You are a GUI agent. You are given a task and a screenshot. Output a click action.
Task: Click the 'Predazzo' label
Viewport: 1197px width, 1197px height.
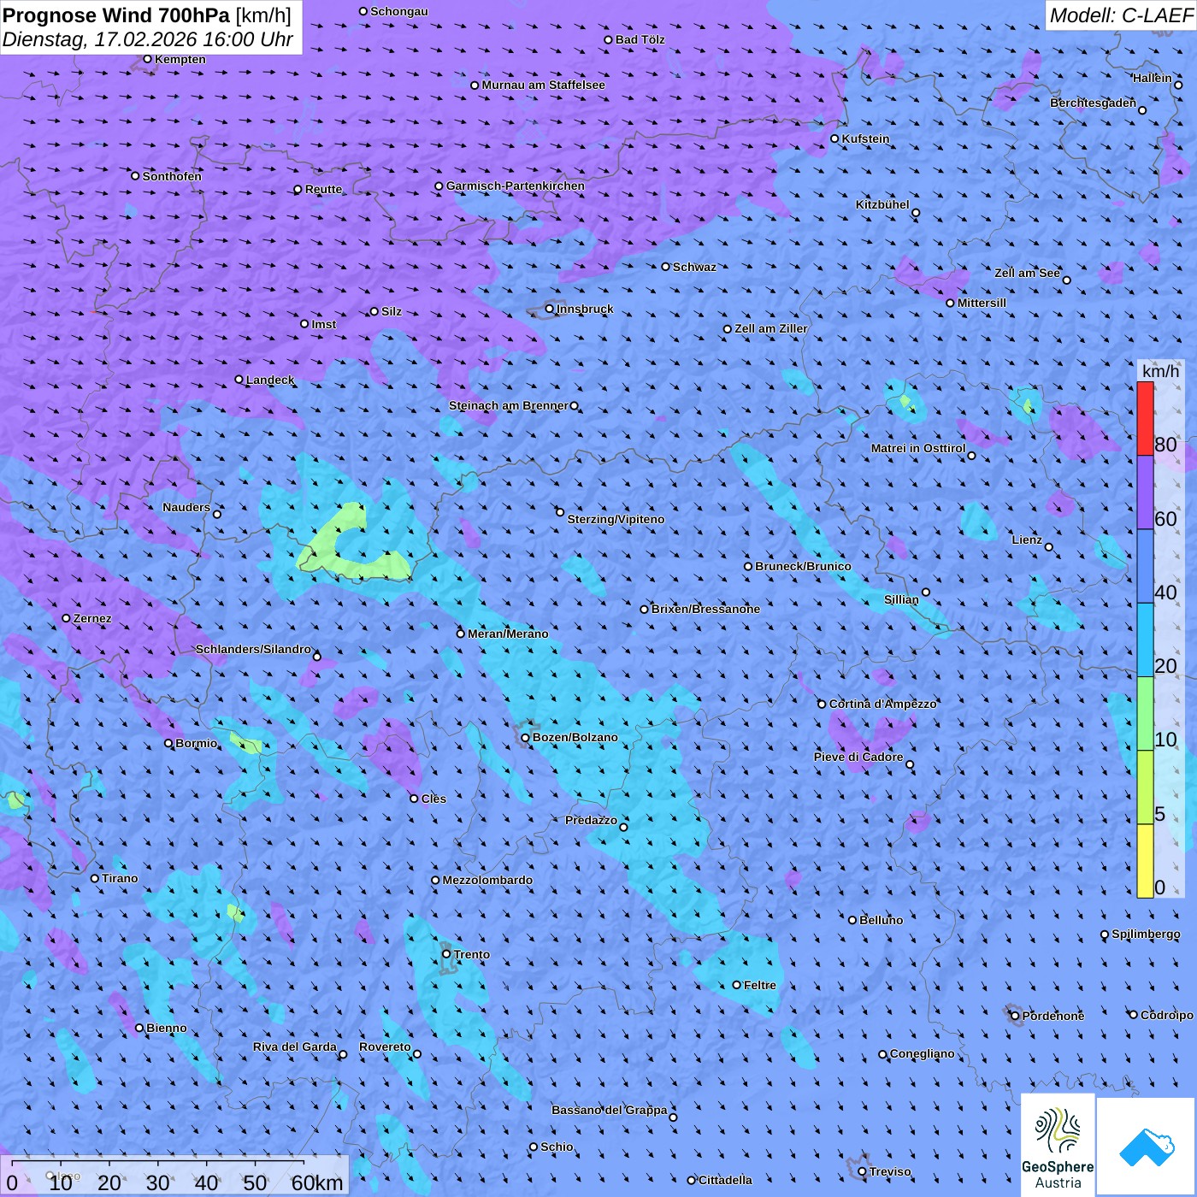pos(591,820)
